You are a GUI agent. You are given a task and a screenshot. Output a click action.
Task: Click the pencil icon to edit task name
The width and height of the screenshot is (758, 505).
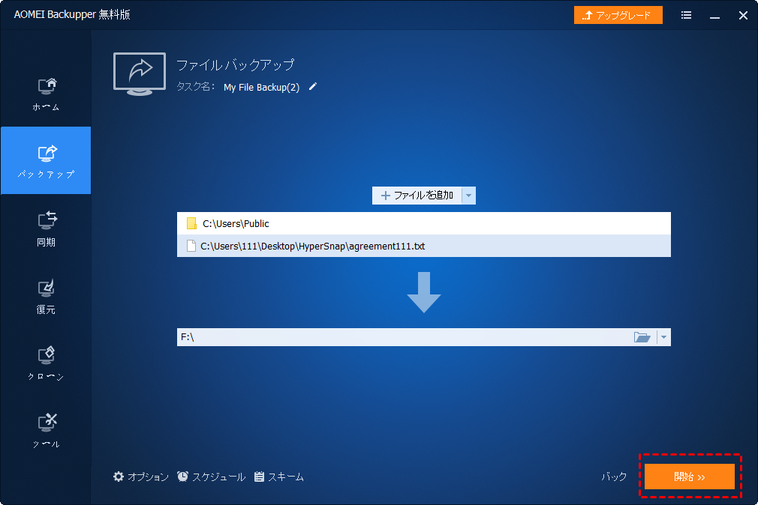[313, 86]
